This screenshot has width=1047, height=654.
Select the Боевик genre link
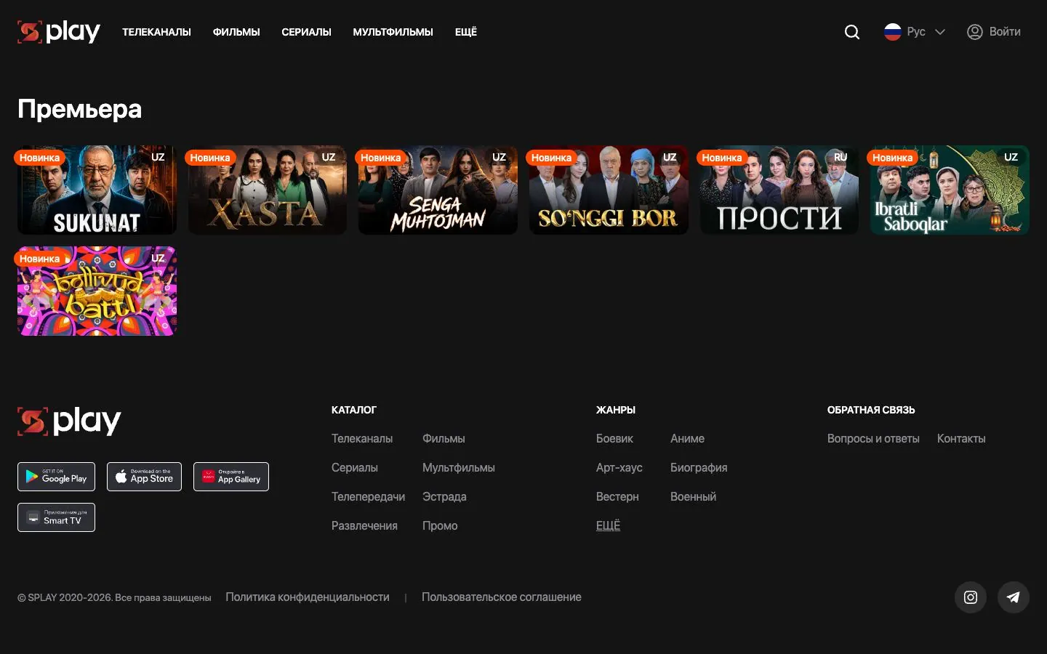coord(614,439)
